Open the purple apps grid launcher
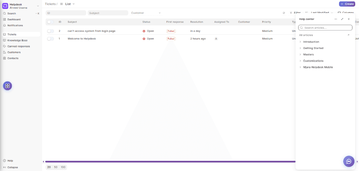 coord(7,86)
